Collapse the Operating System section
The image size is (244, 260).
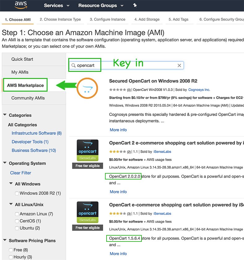click(x=5, y=163)
